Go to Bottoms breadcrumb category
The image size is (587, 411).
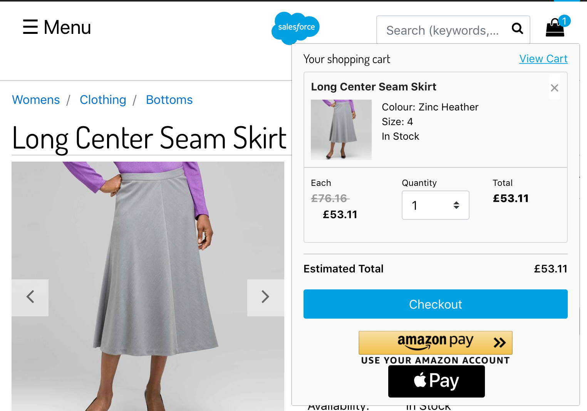tap(169, 100)
